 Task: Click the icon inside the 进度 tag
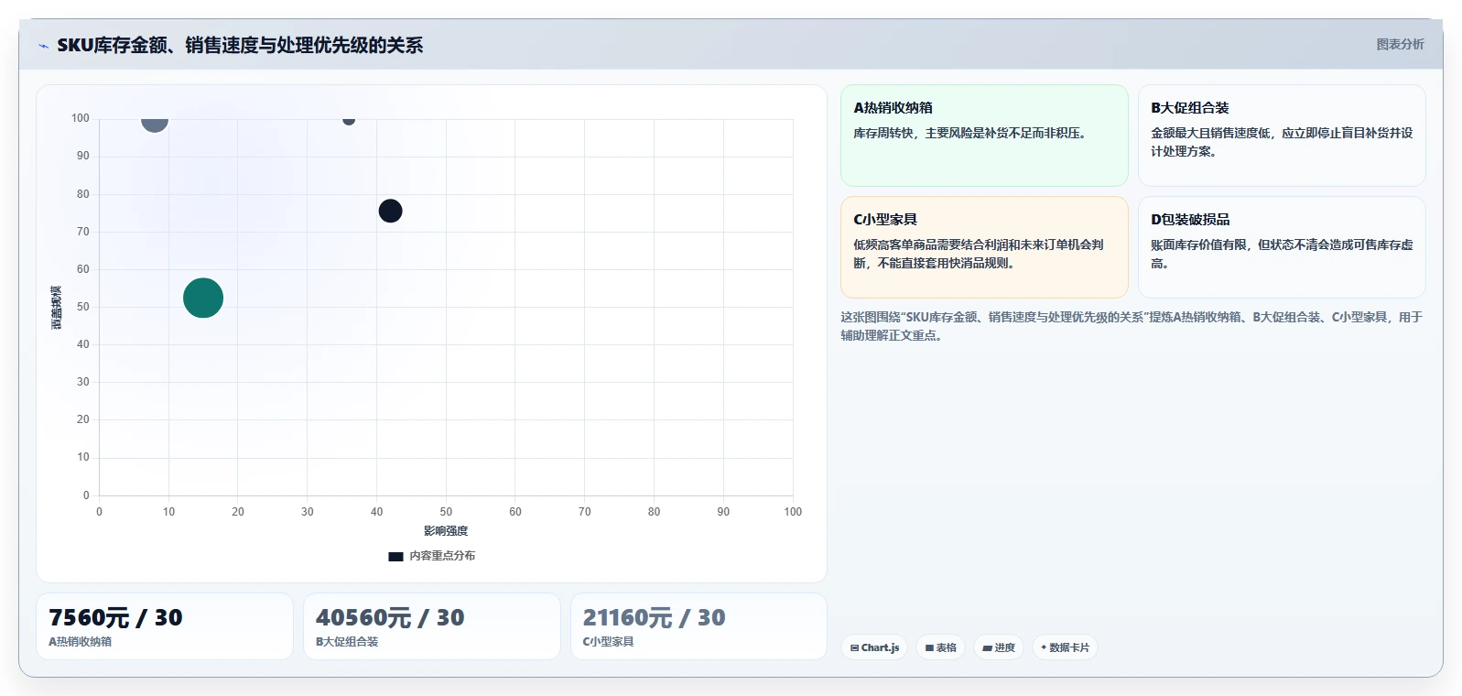tap(988, 647)
